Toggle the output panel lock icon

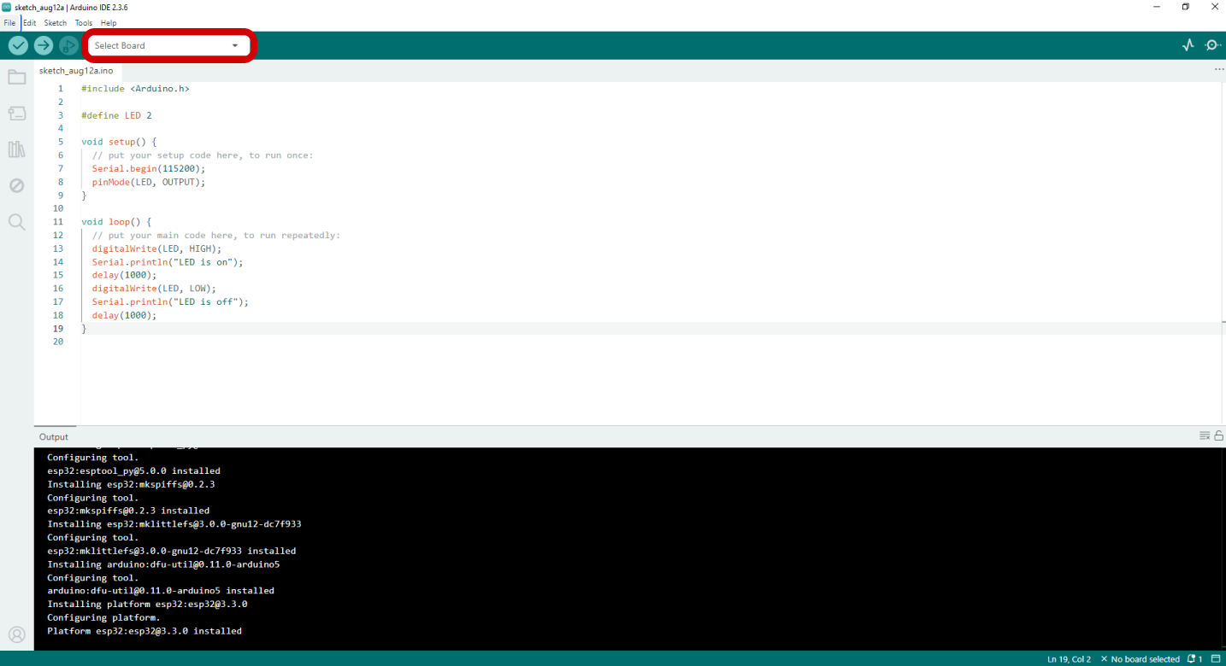coord(1218,436)
